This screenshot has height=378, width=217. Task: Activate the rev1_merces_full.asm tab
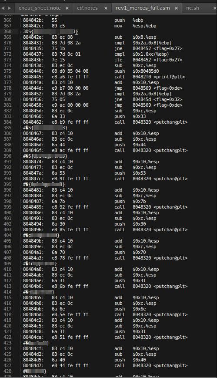(x=143, y=8)
